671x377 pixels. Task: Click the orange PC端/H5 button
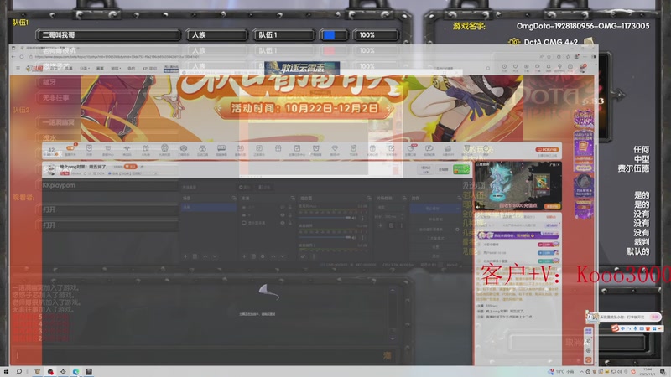click(547, 150)
